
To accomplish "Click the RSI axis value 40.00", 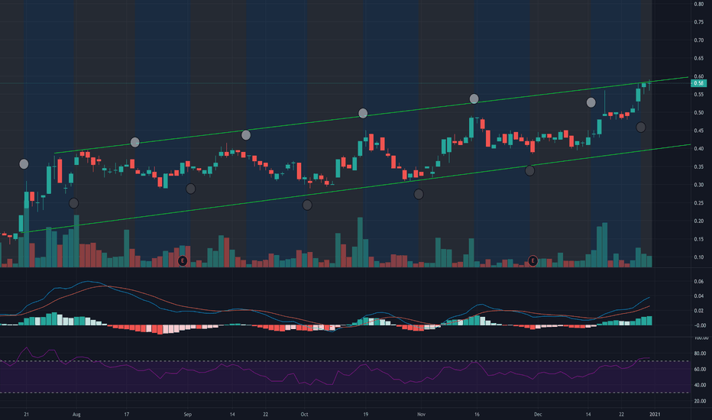I will (700, 385).
